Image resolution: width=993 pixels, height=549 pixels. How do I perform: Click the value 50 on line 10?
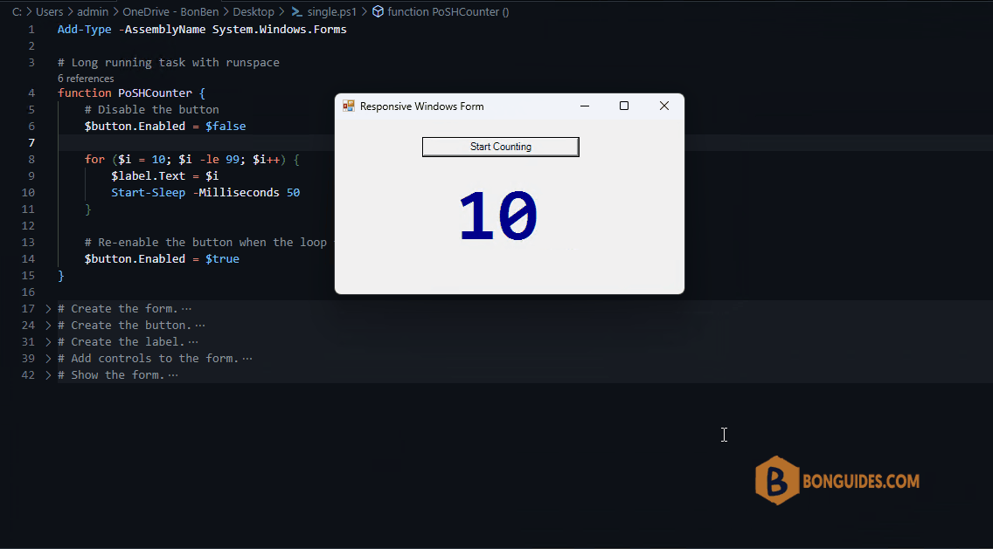coord(293,192)
